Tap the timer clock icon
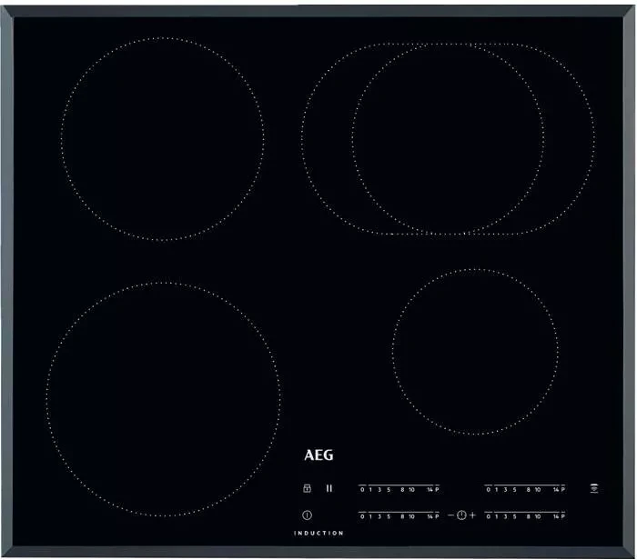The width and height of the screenshot is (637, 560). 461,515
